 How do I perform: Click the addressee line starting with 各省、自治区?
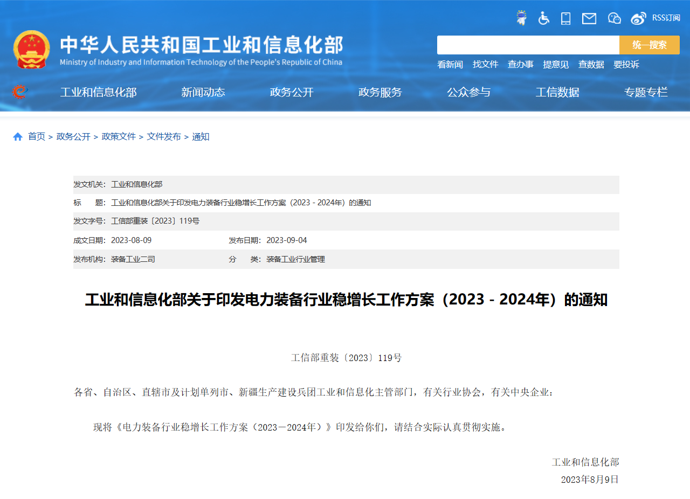(314, 392)
